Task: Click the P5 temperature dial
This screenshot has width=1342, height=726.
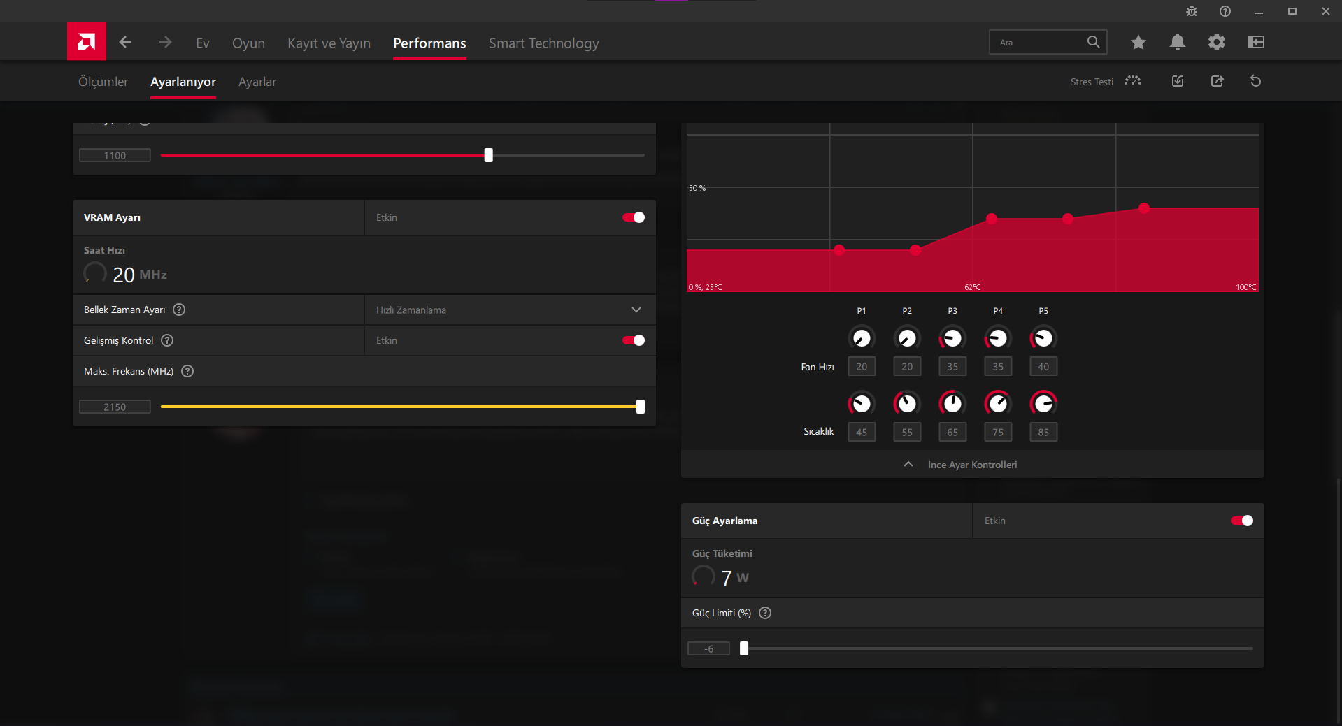Action: 1043,403
